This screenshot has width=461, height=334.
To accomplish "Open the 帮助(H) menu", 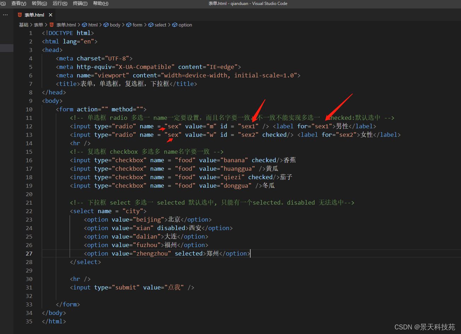I will point(101,4).
